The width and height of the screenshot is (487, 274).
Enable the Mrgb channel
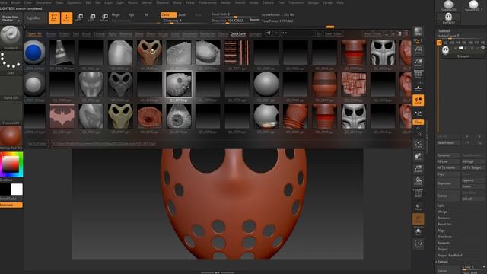(116, 14)
